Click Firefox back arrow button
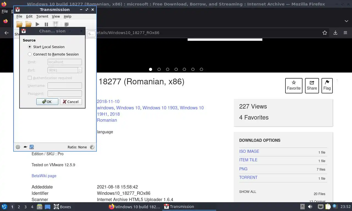 pyautogui.click(x=7, y=33)
